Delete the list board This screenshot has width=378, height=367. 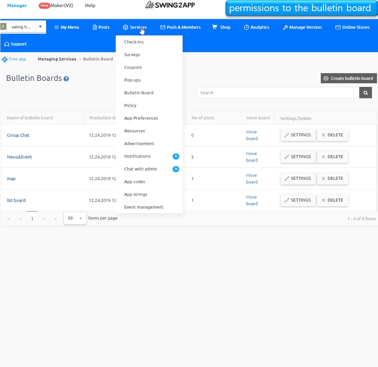(x=333, y=200)
